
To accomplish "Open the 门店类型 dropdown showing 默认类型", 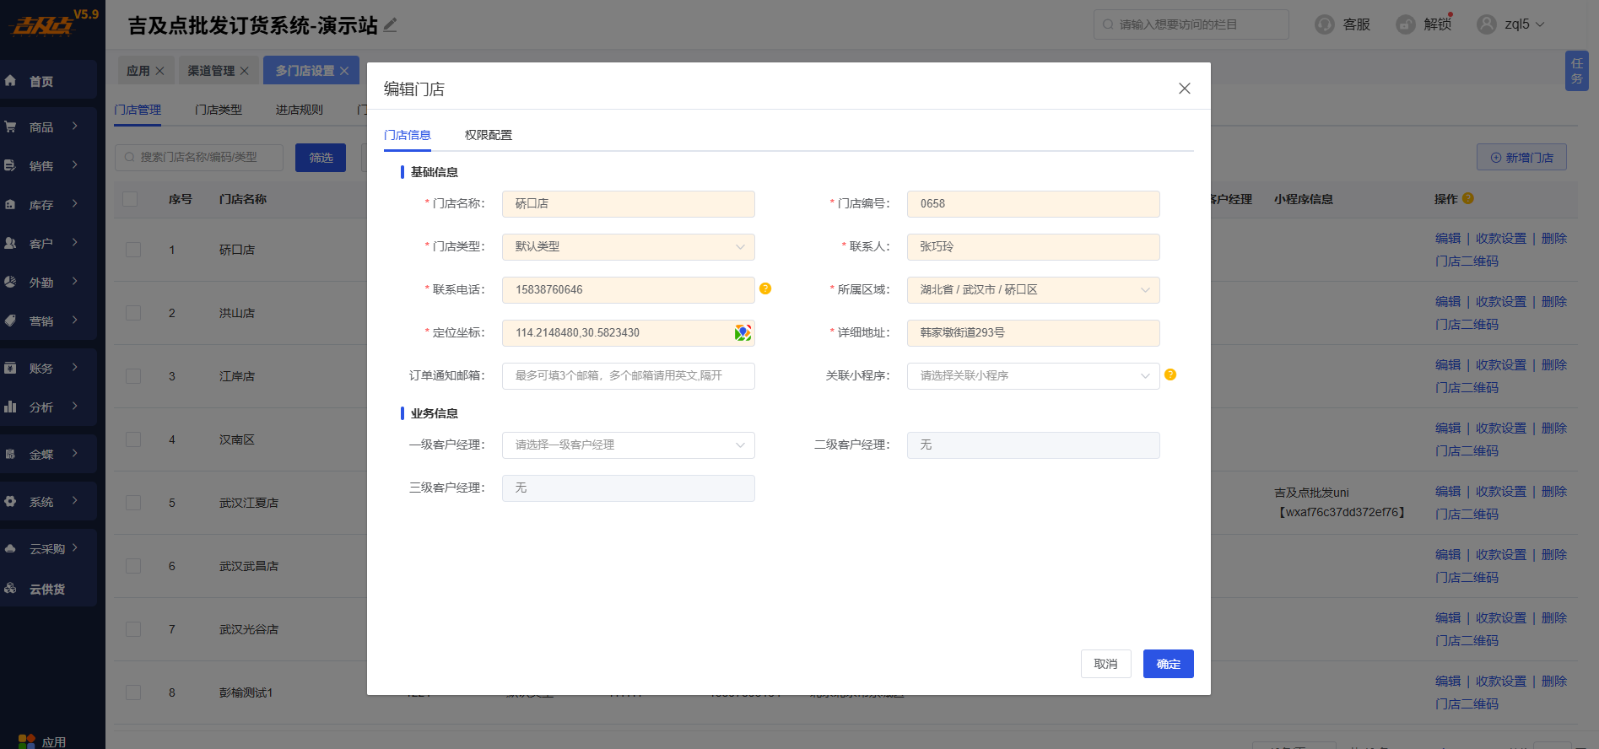I will tap(629, 247).
